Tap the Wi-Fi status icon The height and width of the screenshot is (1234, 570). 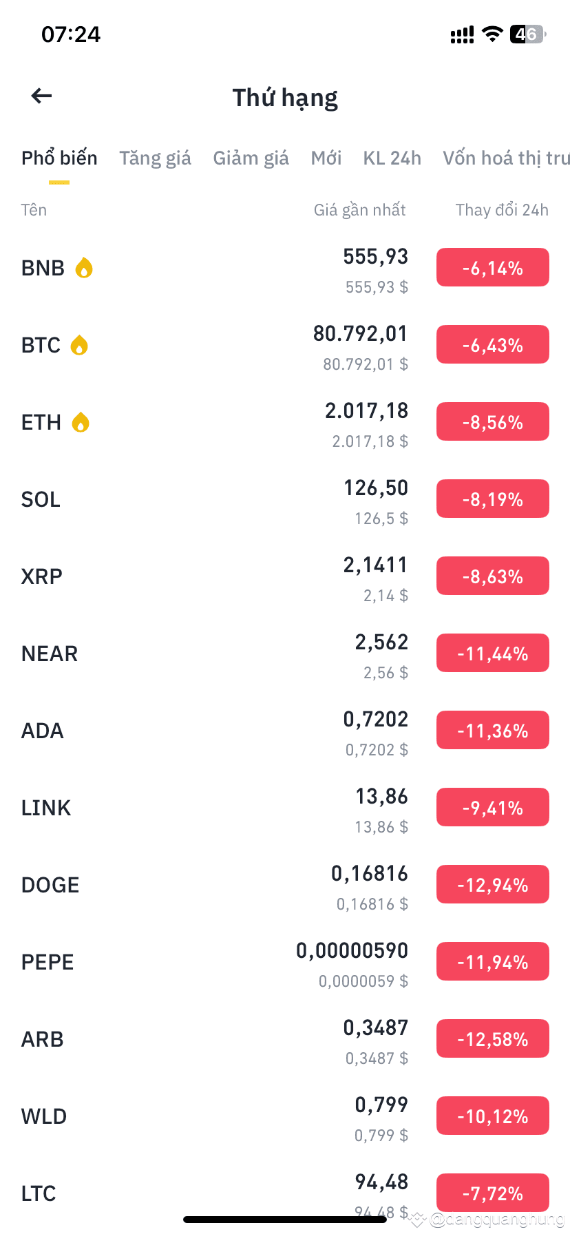pos(492,34)
